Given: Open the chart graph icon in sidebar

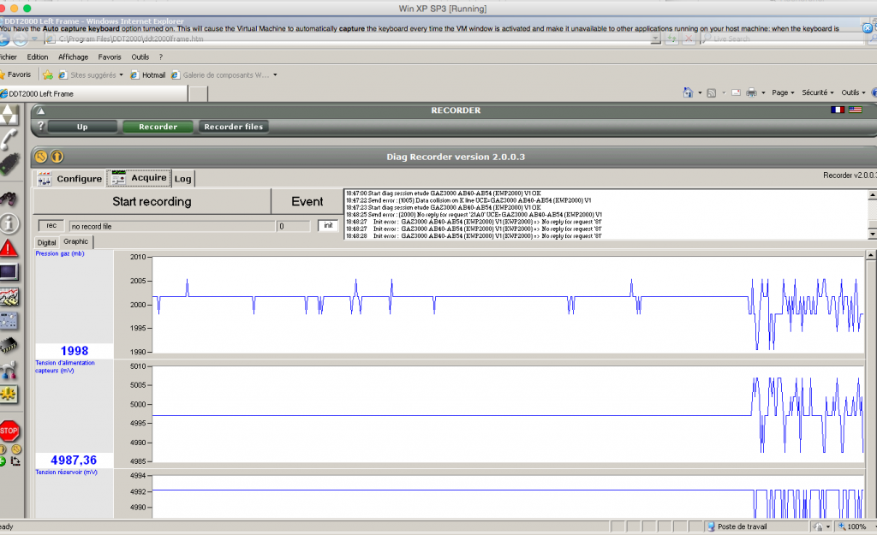Looking at the screenshot, I should (x=9, y=297).
